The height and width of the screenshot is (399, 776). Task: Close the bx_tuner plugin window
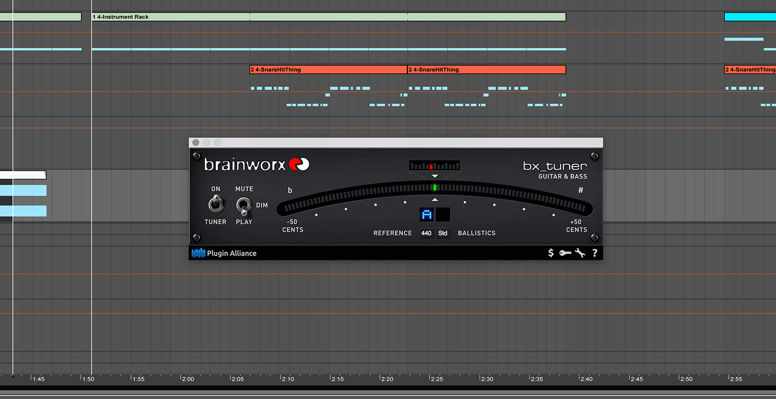coord(196,142)
